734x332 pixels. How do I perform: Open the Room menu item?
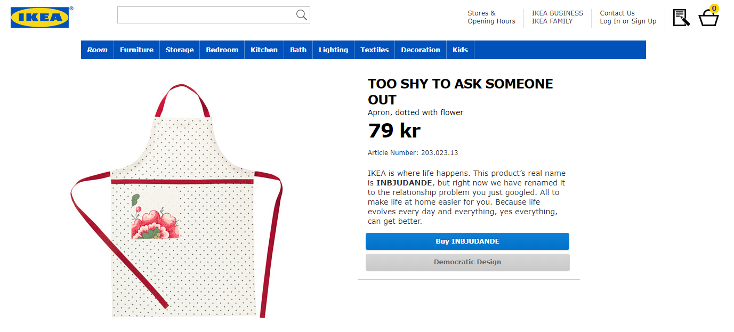97,50
